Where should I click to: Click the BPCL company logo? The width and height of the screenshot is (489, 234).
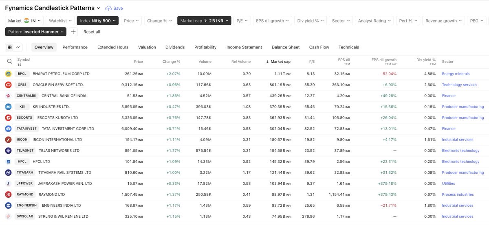(x=8, y=74)
